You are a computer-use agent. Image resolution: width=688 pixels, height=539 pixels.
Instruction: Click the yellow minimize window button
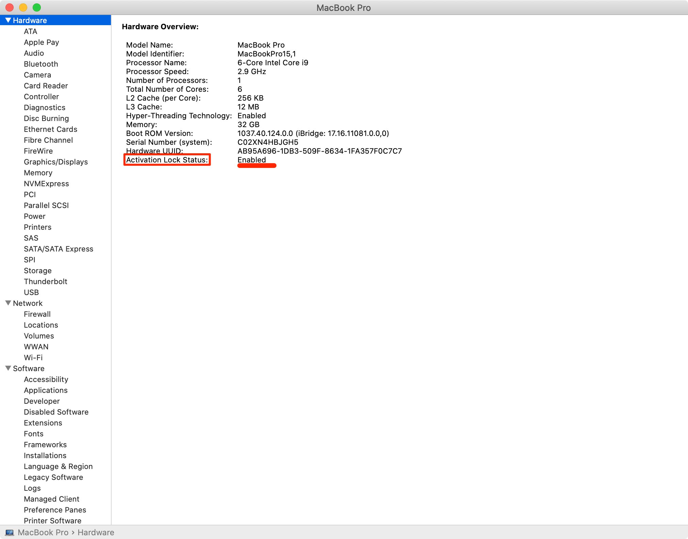23,7
